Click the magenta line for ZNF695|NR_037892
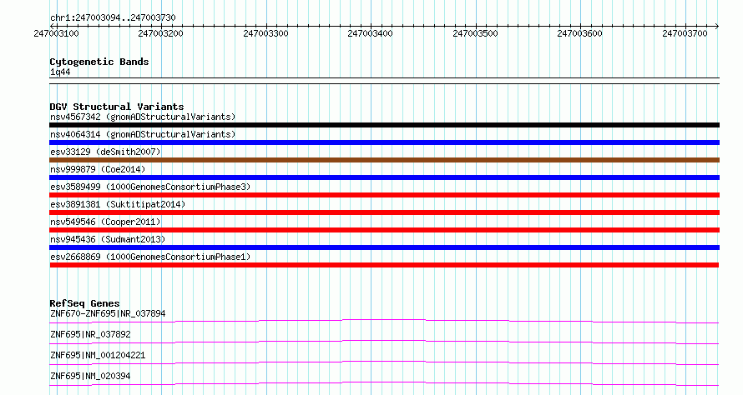Image resolution: width=743 pixels, height=395 pixels. pyautogui.click(x=384, y=342)
